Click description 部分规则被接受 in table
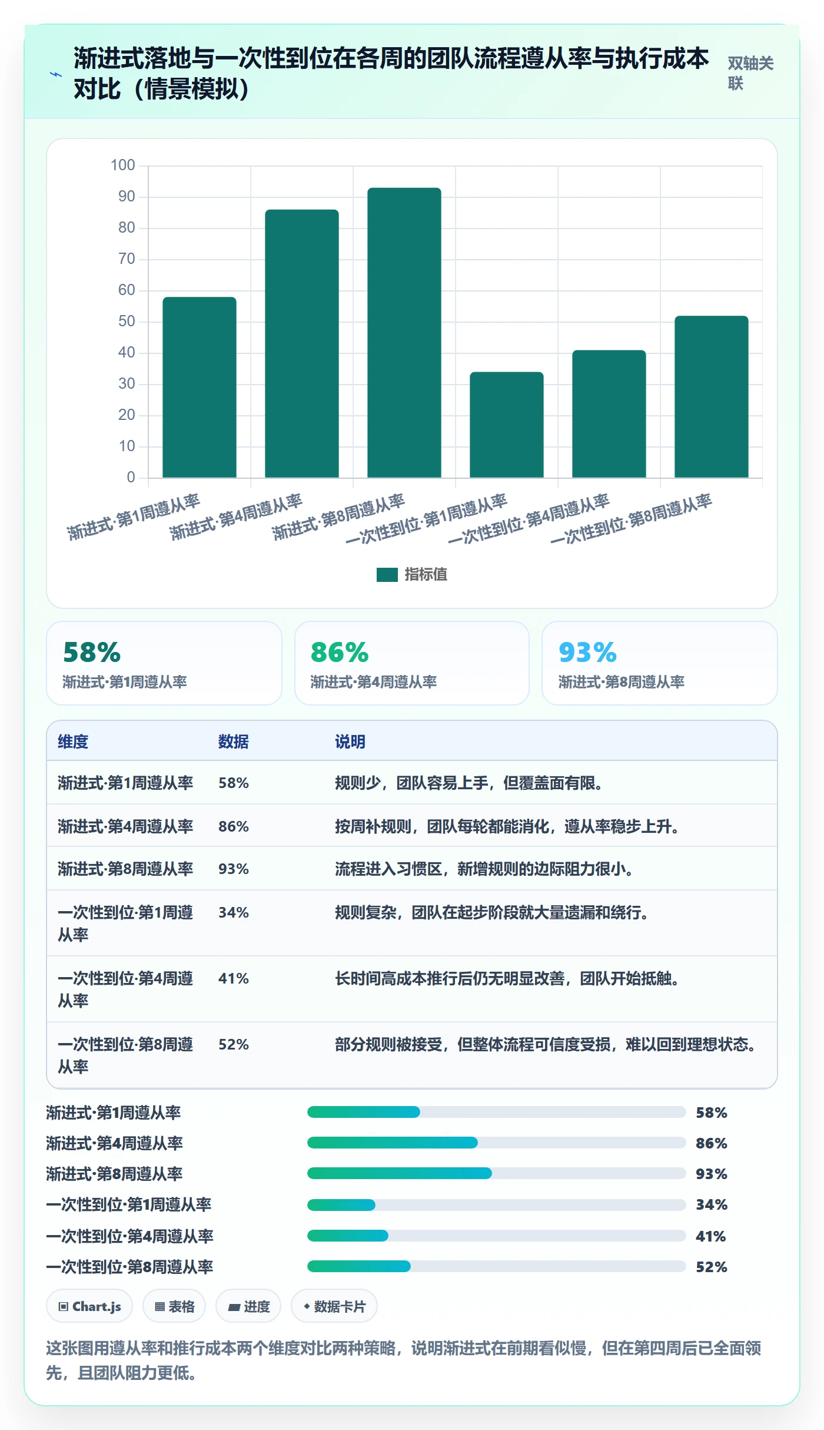 coord(547,1044)
